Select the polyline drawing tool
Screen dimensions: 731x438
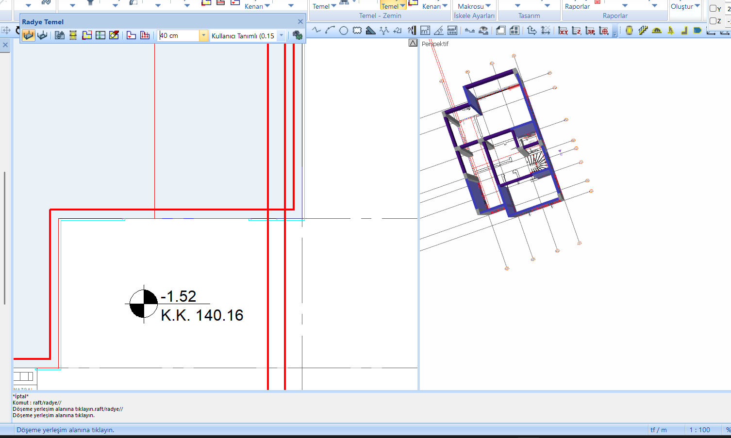(x=316, y=31)
